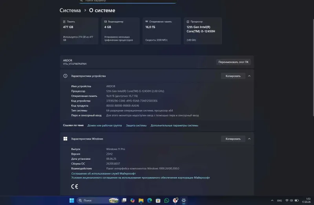Select the Windows 11 Pro edition text
314x205 pixels.
pyautogui.click(x=115, y=149)
